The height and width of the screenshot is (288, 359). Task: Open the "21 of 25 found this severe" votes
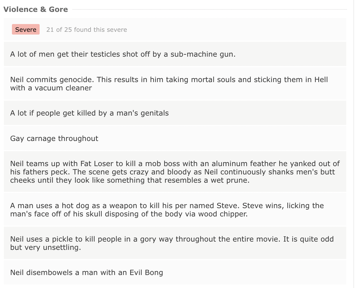(x=87, y=30)
